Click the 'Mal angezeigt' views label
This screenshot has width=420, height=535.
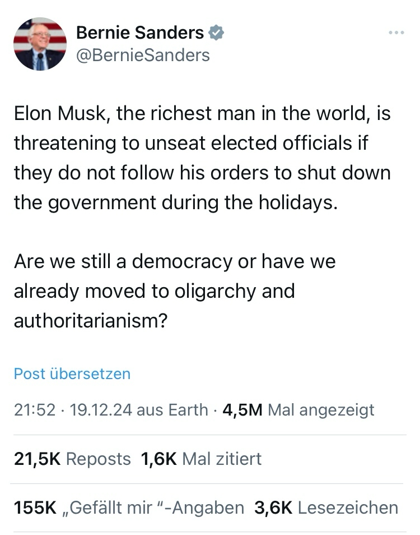(321, 410)
